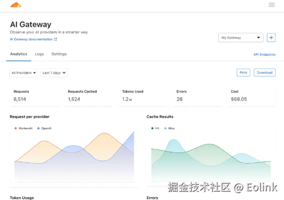Click the Download button
The image size is (284, 200).
[265, 72]
